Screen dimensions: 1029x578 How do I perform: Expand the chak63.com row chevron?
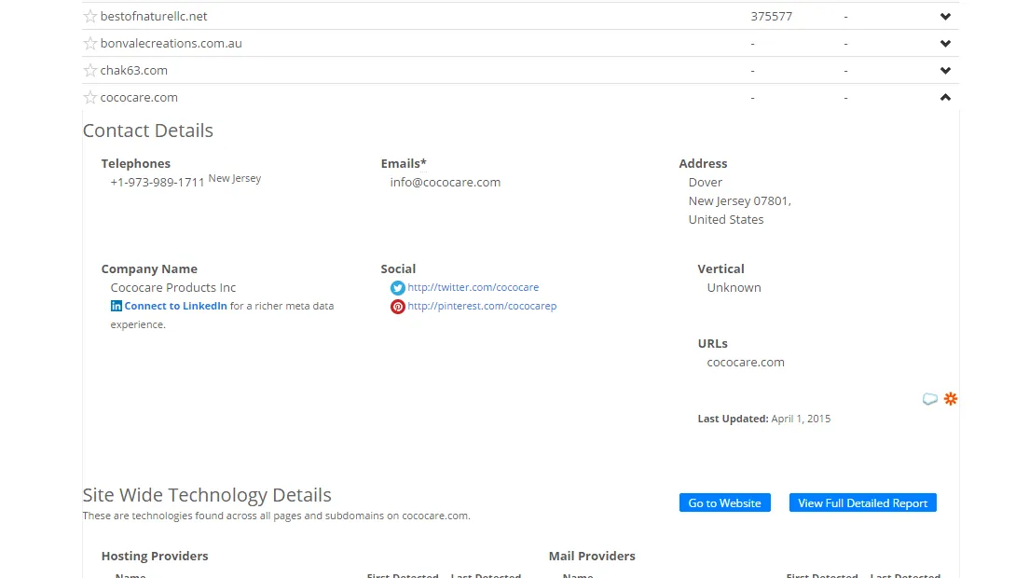[945, 71]
